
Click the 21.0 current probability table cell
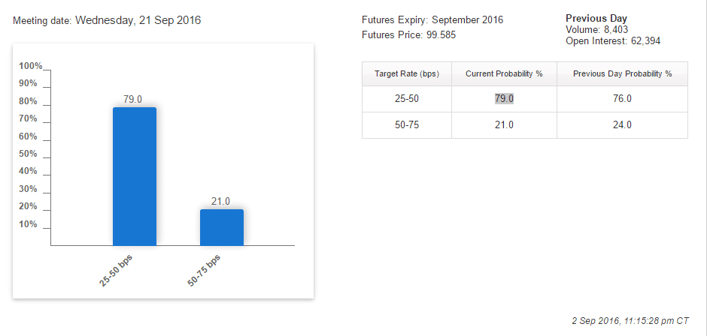tap(504, 125)
